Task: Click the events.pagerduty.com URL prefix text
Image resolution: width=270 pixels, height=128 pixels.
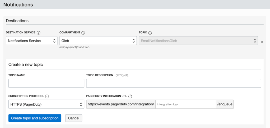Action: tap(121, 104)
